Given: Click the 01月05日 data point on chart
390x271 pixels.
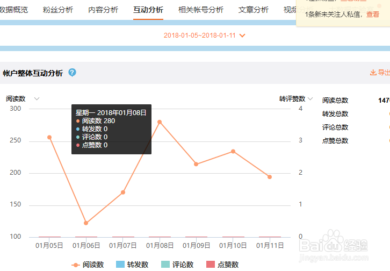Looking at the screenshot, I should (x=49, y=137).
